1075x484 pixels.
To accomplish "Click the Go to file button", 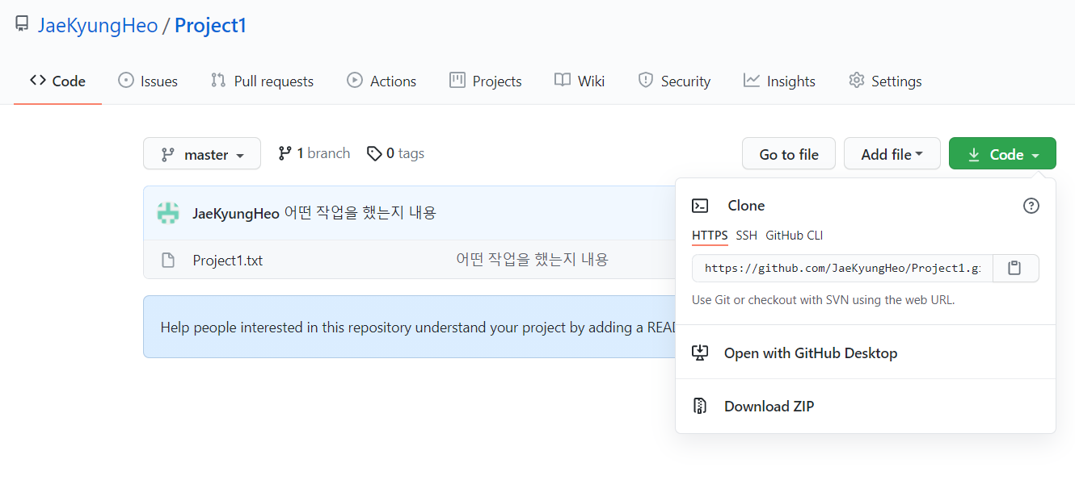I will 789,153.
